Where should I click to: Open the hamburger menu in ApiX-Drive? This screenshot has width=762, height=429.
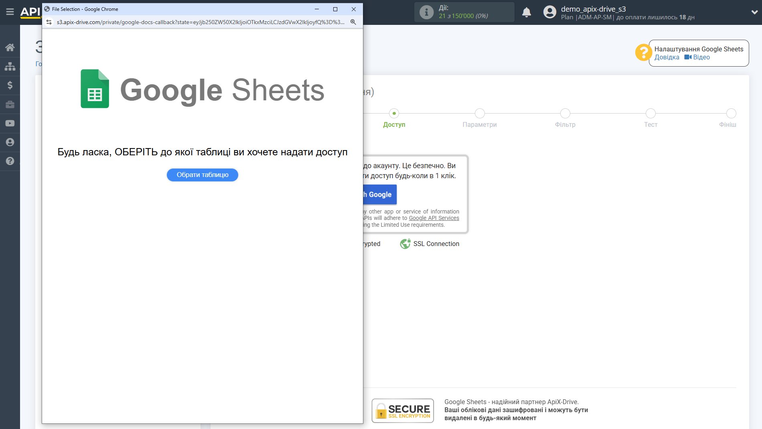click(10, 12)
